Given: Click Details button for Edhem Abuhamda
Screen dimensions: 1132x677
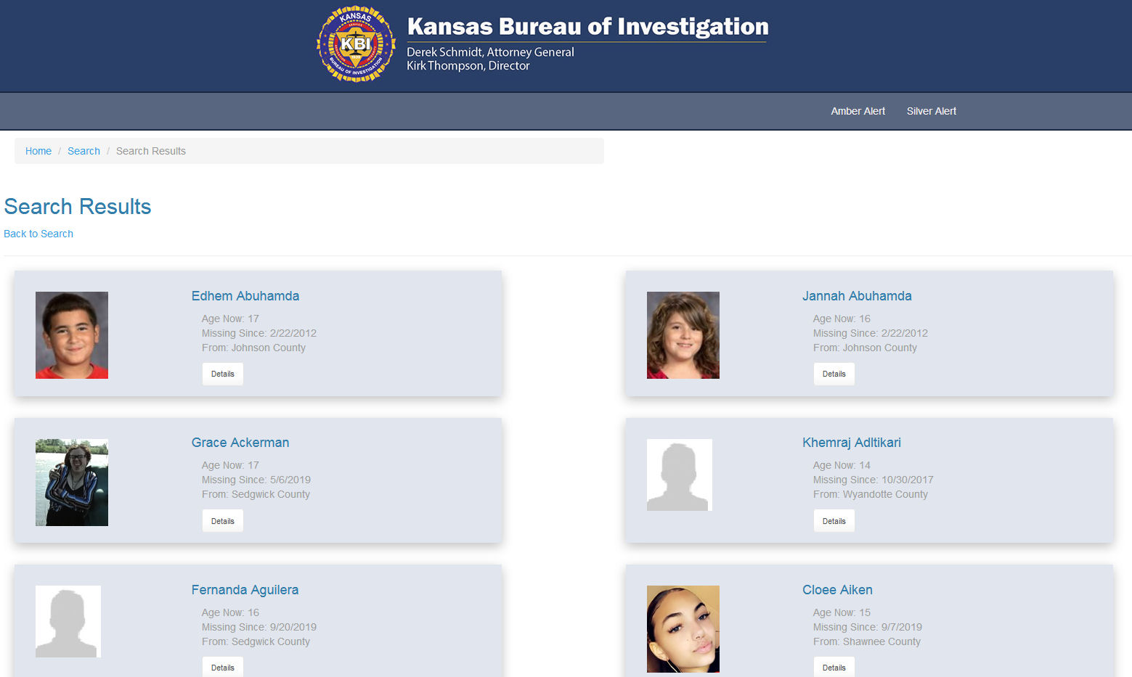Looking at the screenshot, I should click(222, 374).
